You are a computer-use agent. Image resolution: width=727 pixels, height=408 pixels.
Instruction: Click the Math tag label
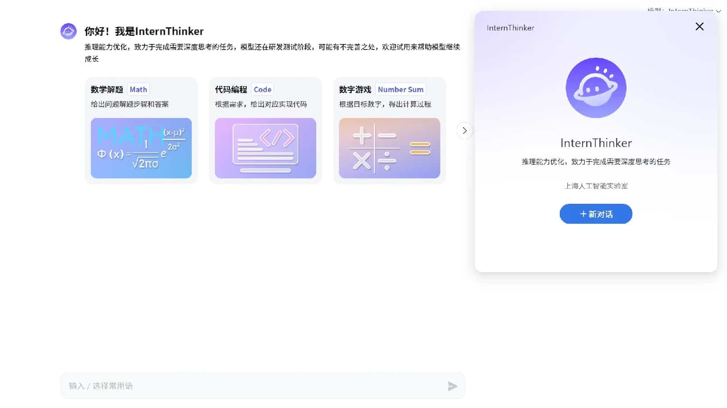138,89
